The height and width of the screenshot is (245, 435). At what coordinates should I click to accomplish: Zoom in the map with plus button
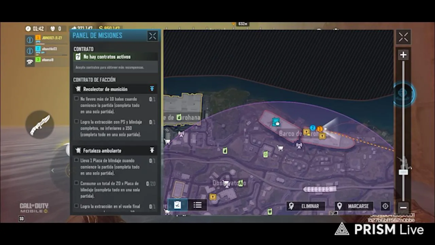403,55
